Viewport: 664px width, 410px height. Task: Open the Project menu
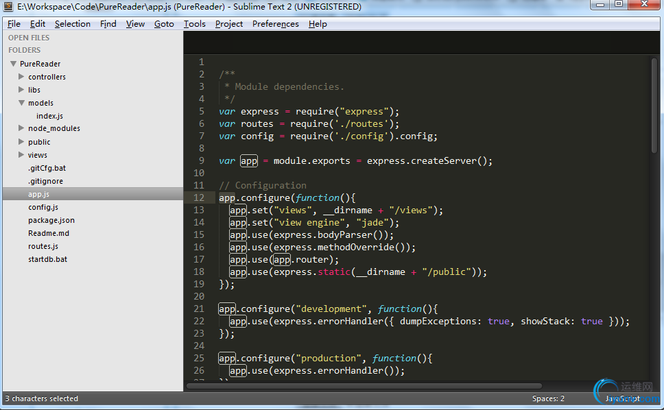pyautogui.click(x=228, y=24)
